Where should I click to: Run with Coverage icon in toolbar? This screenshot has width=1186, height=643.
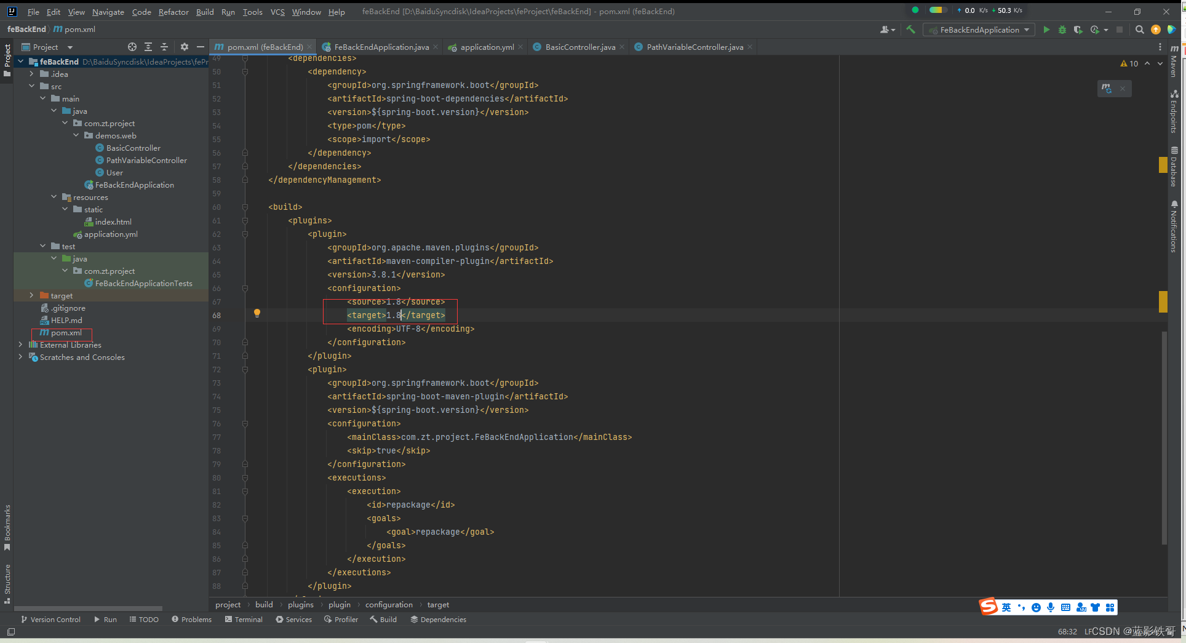[x=1078, y=30]
